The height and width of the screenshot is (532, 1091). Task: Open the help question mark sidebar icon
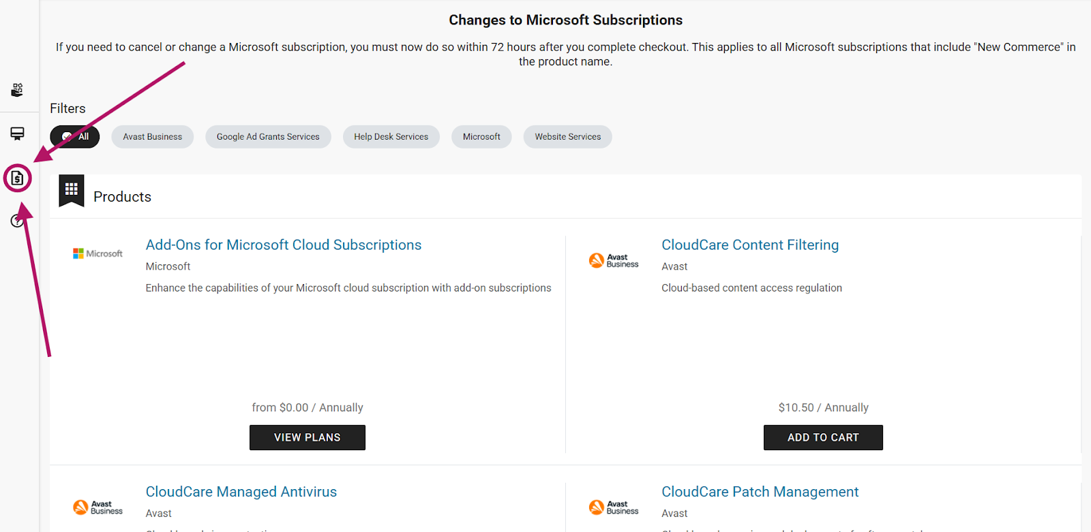coord(17,221)
